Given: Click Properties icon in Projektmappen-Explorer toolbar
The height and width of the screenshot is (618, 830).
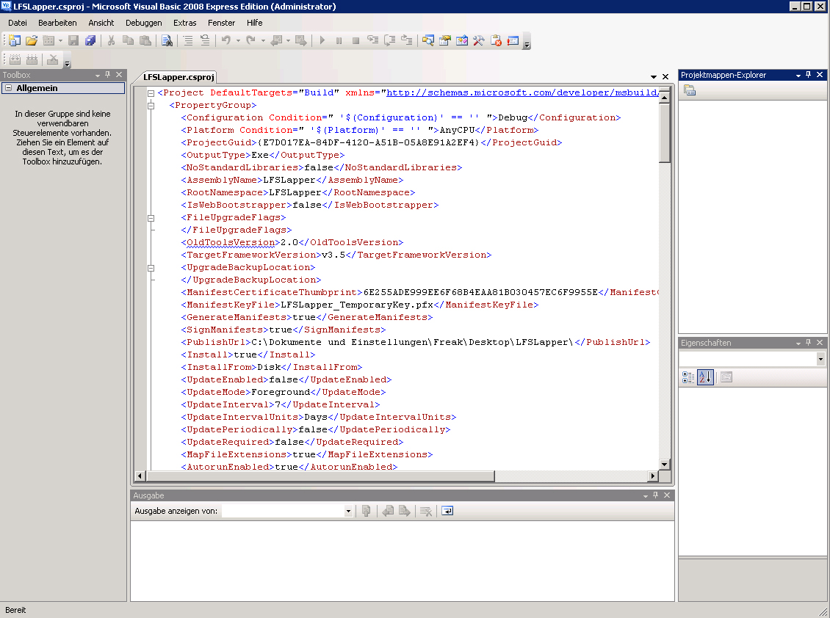Looking at the screenshot, I should (690, 90).
